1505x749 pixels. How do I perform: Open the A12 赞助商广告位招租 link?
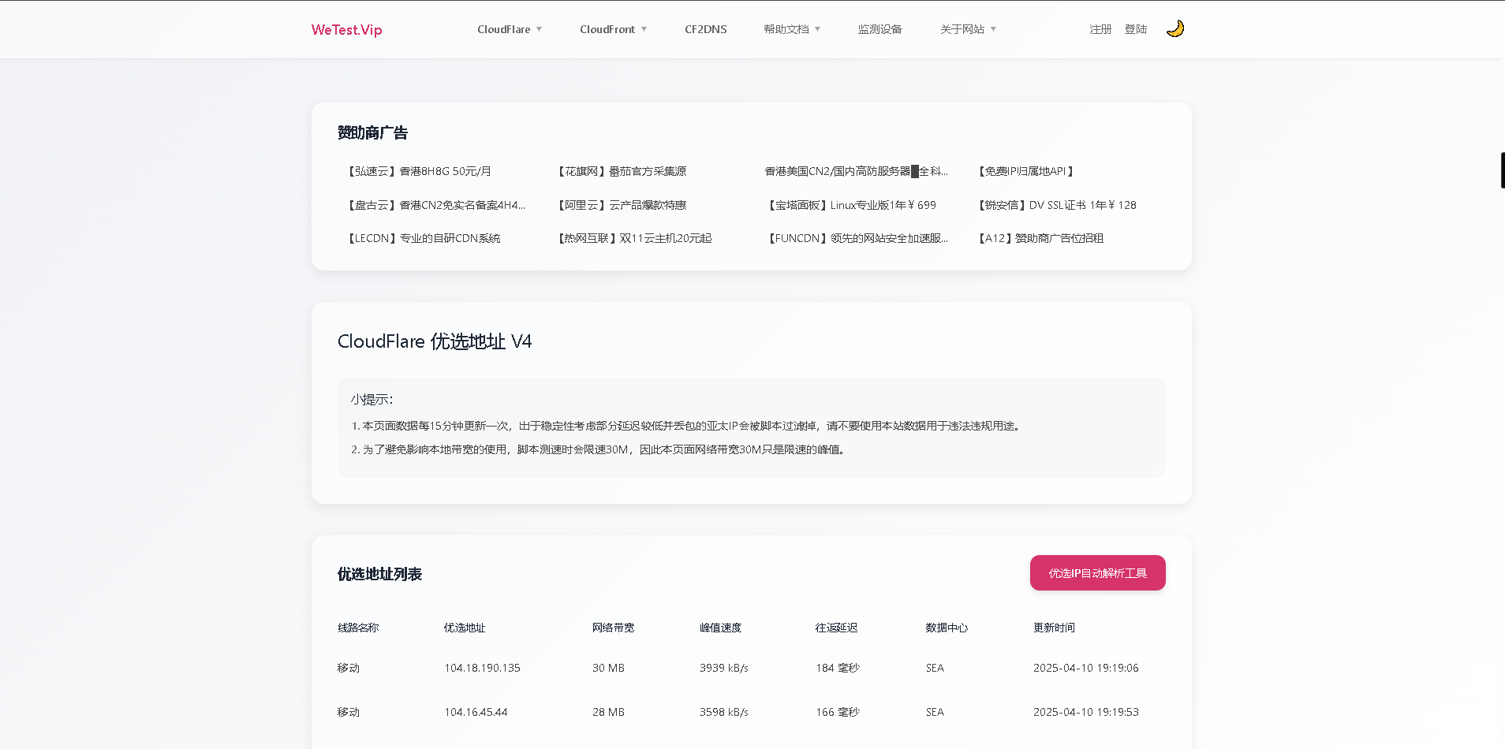point(1040,238)
